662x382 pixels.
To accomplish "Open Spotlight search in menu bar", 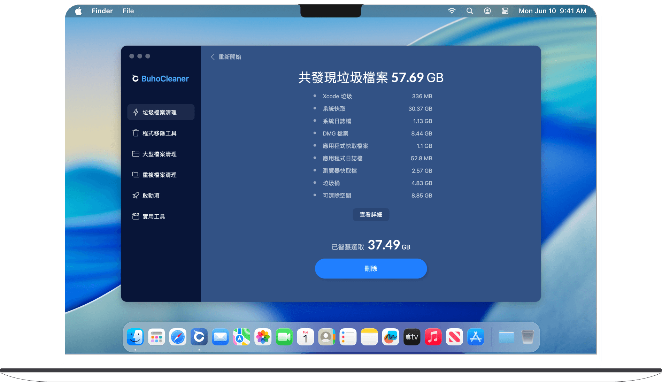I will [470, 11].
